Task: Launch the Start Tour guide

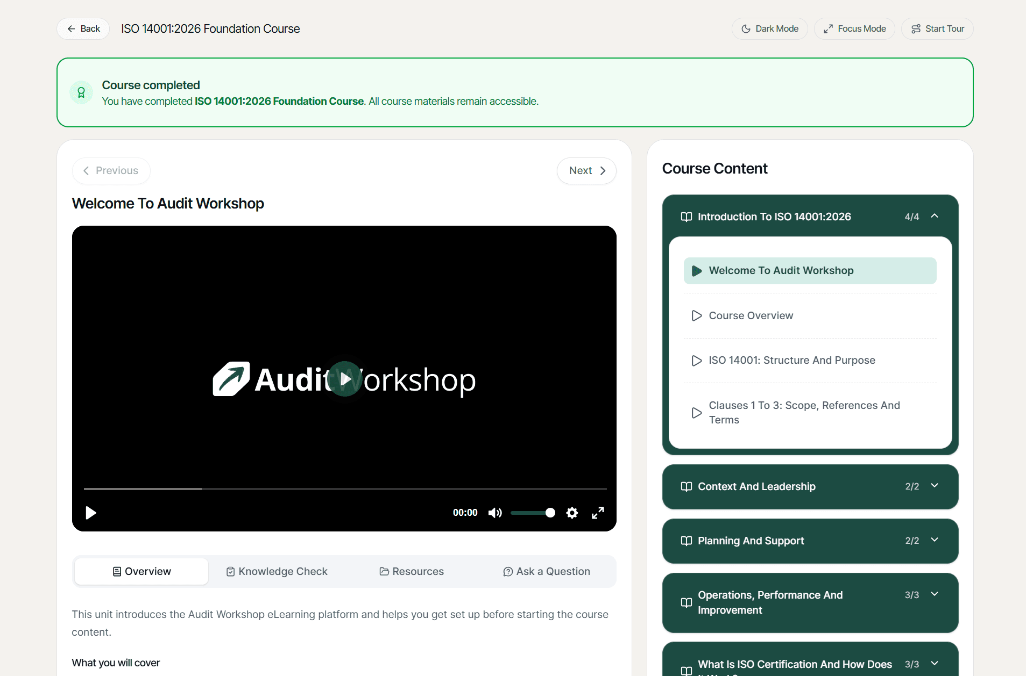Action: pyautogui.click(x=937, y=28)
